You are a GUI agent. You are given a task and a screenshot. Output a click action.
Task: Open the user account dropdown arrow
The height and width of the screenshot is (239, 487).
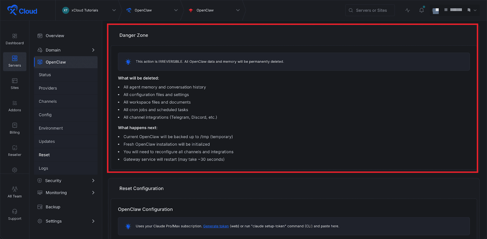click(x=475, y=10)
